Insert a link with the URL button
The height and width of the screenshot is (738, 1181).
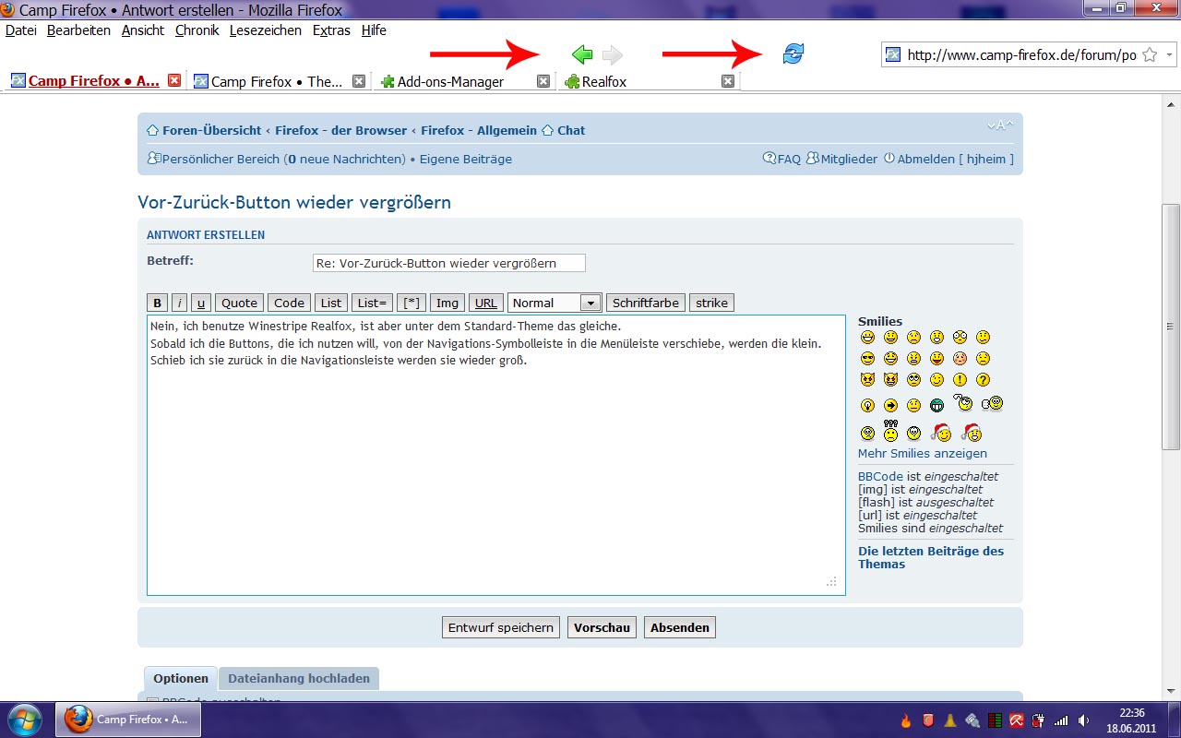[x=486, y=303]
